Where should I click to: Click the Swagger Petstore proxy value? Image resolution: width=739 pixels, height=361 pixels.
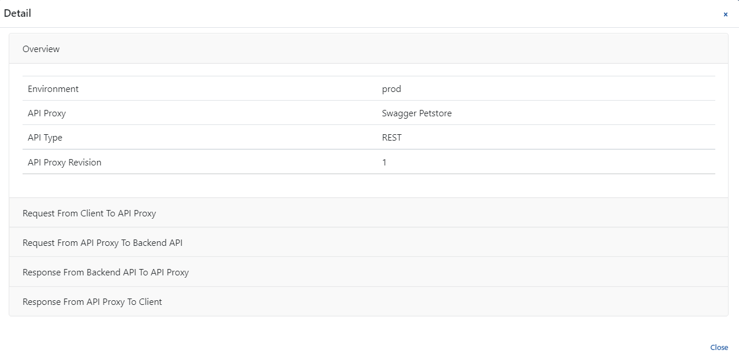[x=417, y=113]
